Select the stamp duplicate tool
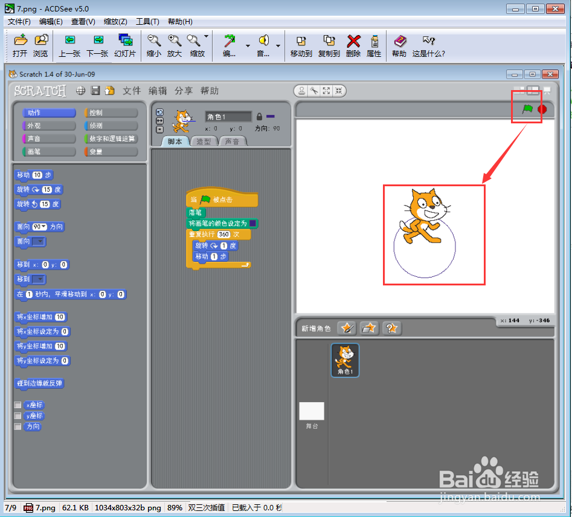The width and height of the screenshot is (572, 517). click(x=301, y=91)
